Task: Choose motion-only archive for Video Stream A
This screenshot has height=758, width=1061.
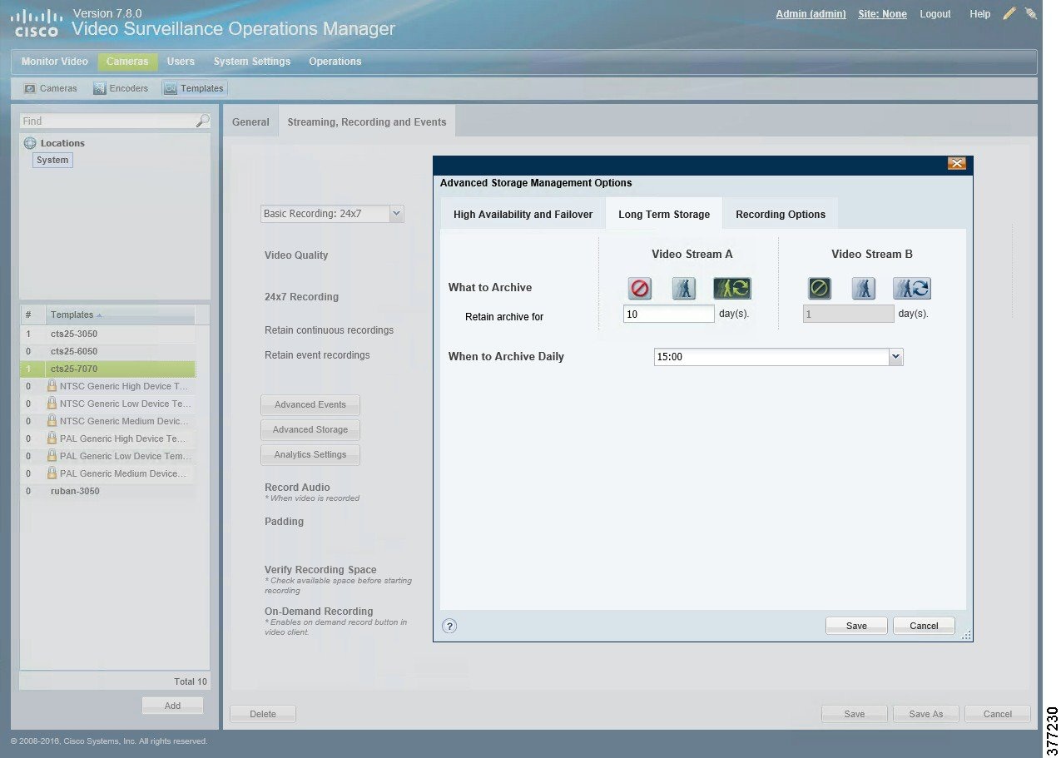Action: tap(683, 289)
